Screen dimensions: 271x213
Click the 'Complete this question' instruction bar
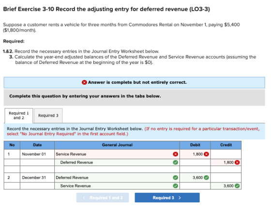pyautogui.click(x=135, y=97)
